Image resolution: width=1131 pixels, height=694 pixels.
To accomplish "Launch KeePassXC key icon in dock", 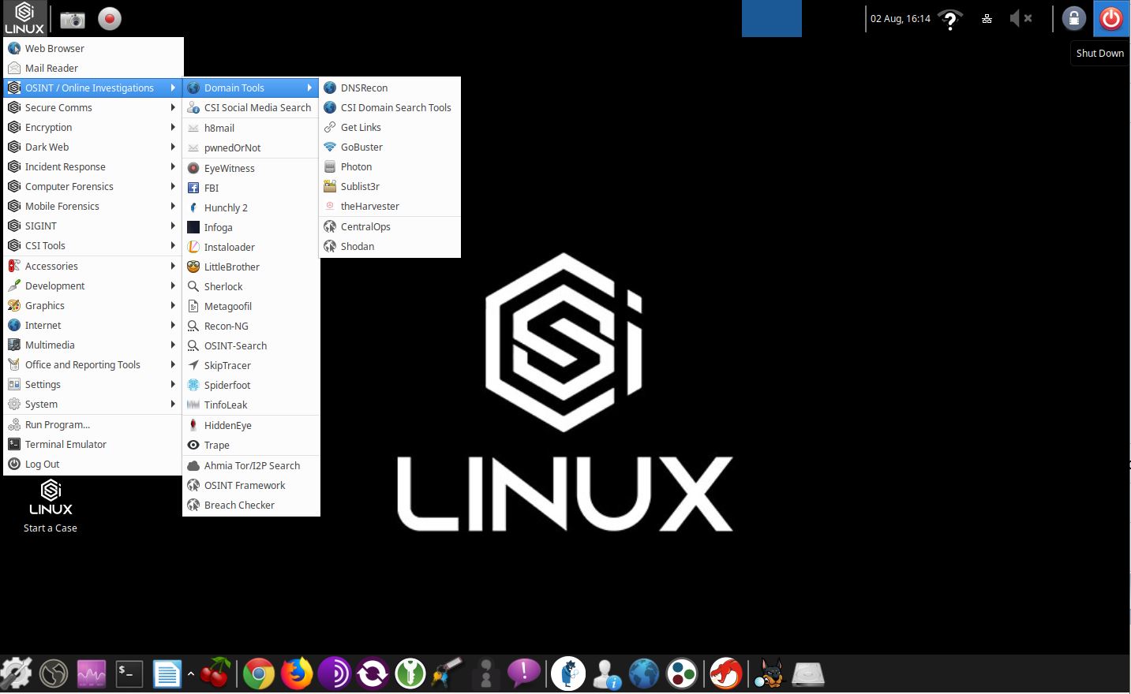I will click(x=410, y=674).
